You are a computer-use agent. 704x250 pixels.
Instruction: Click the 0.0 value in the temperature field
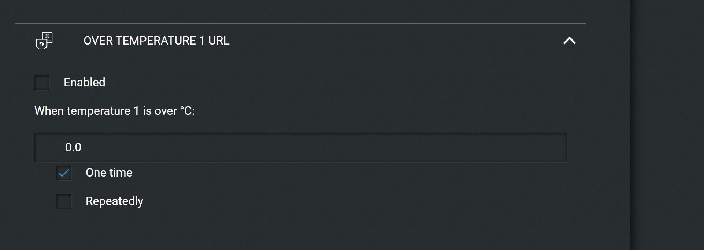point(73,147)
